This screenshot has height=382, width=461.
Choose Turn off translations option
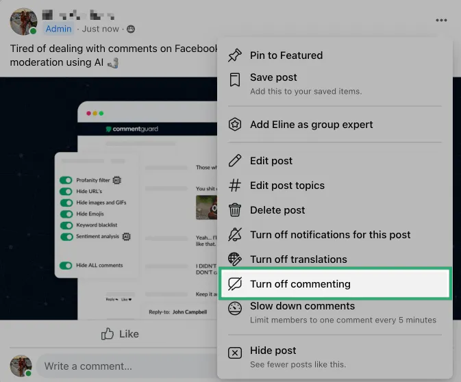(334, 259)
